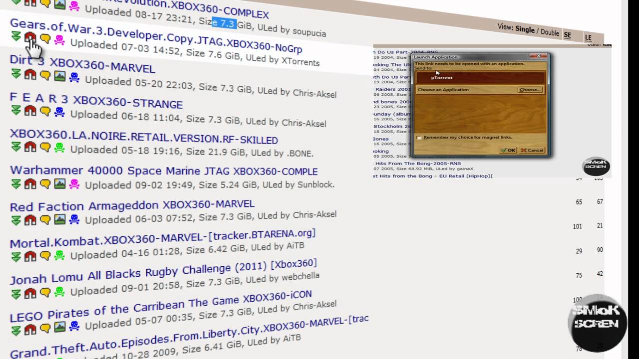Download F E A R 3 torrent with green arrow icon
Viewport: 639px width, 359px height.
16,111
